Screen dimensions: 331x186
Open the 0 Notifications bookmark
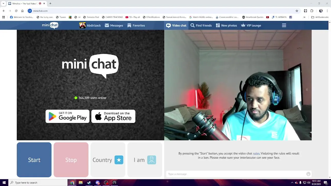point(151,17)
